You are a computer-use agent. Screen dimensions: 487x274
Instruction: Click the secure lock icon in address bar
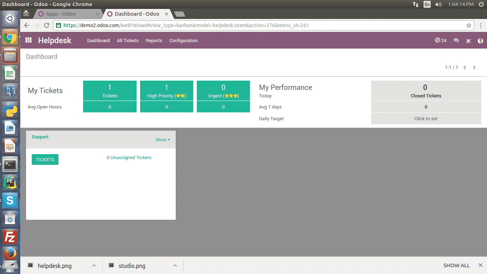click(58, 25)
